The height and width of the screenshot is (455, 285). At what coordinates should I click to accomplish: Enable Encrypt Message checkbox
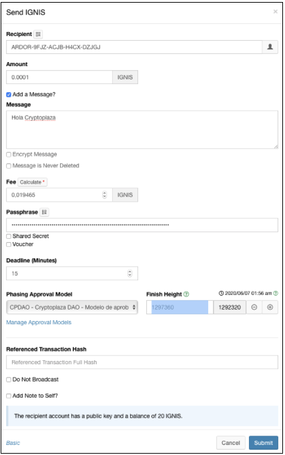click(9, 155)
